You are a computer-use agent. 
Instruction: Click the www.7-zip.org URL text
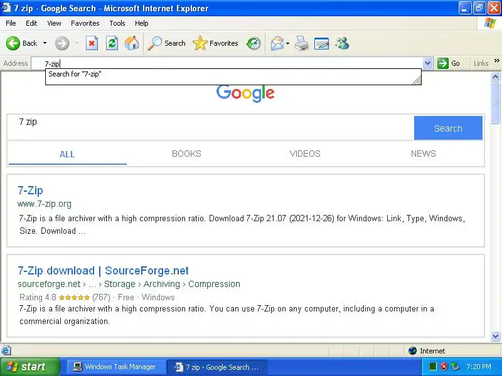pos(45,204)
